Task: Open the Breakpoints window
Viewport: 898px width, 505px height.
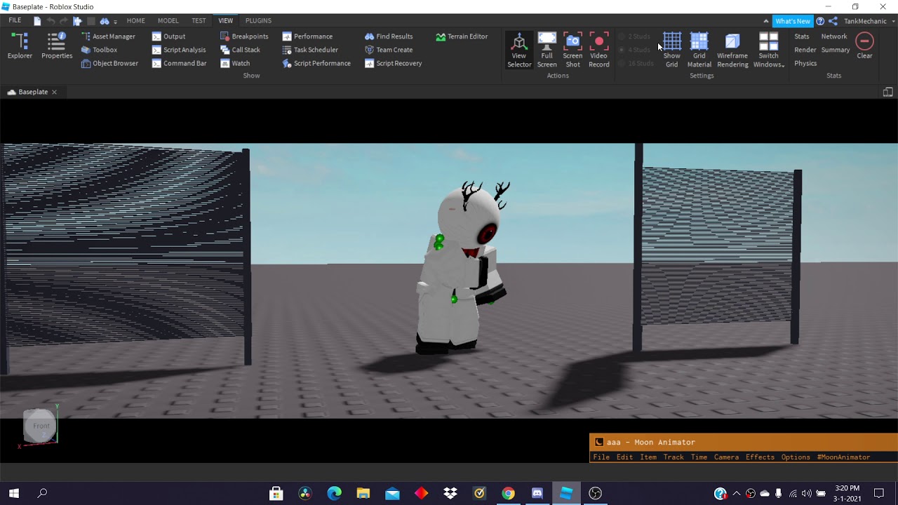Action: [244, 36]
